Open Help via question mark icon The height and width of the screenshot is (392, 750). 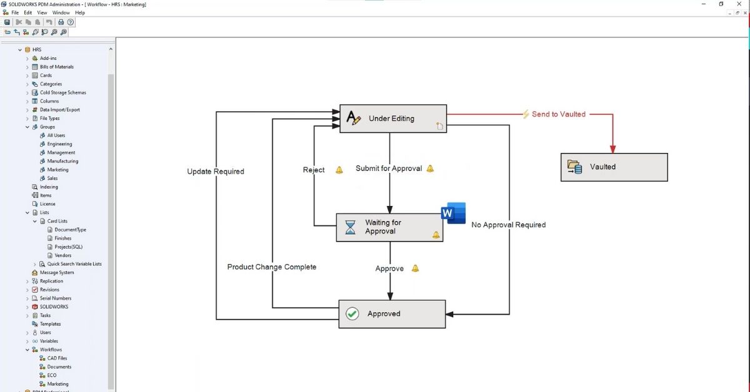point(71,22)
